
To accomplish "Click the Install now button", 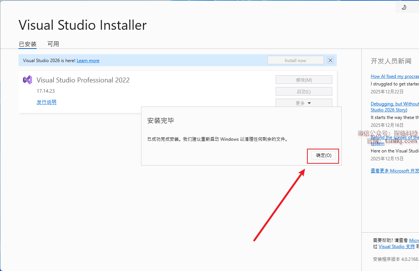I will [x=296, y=60].
